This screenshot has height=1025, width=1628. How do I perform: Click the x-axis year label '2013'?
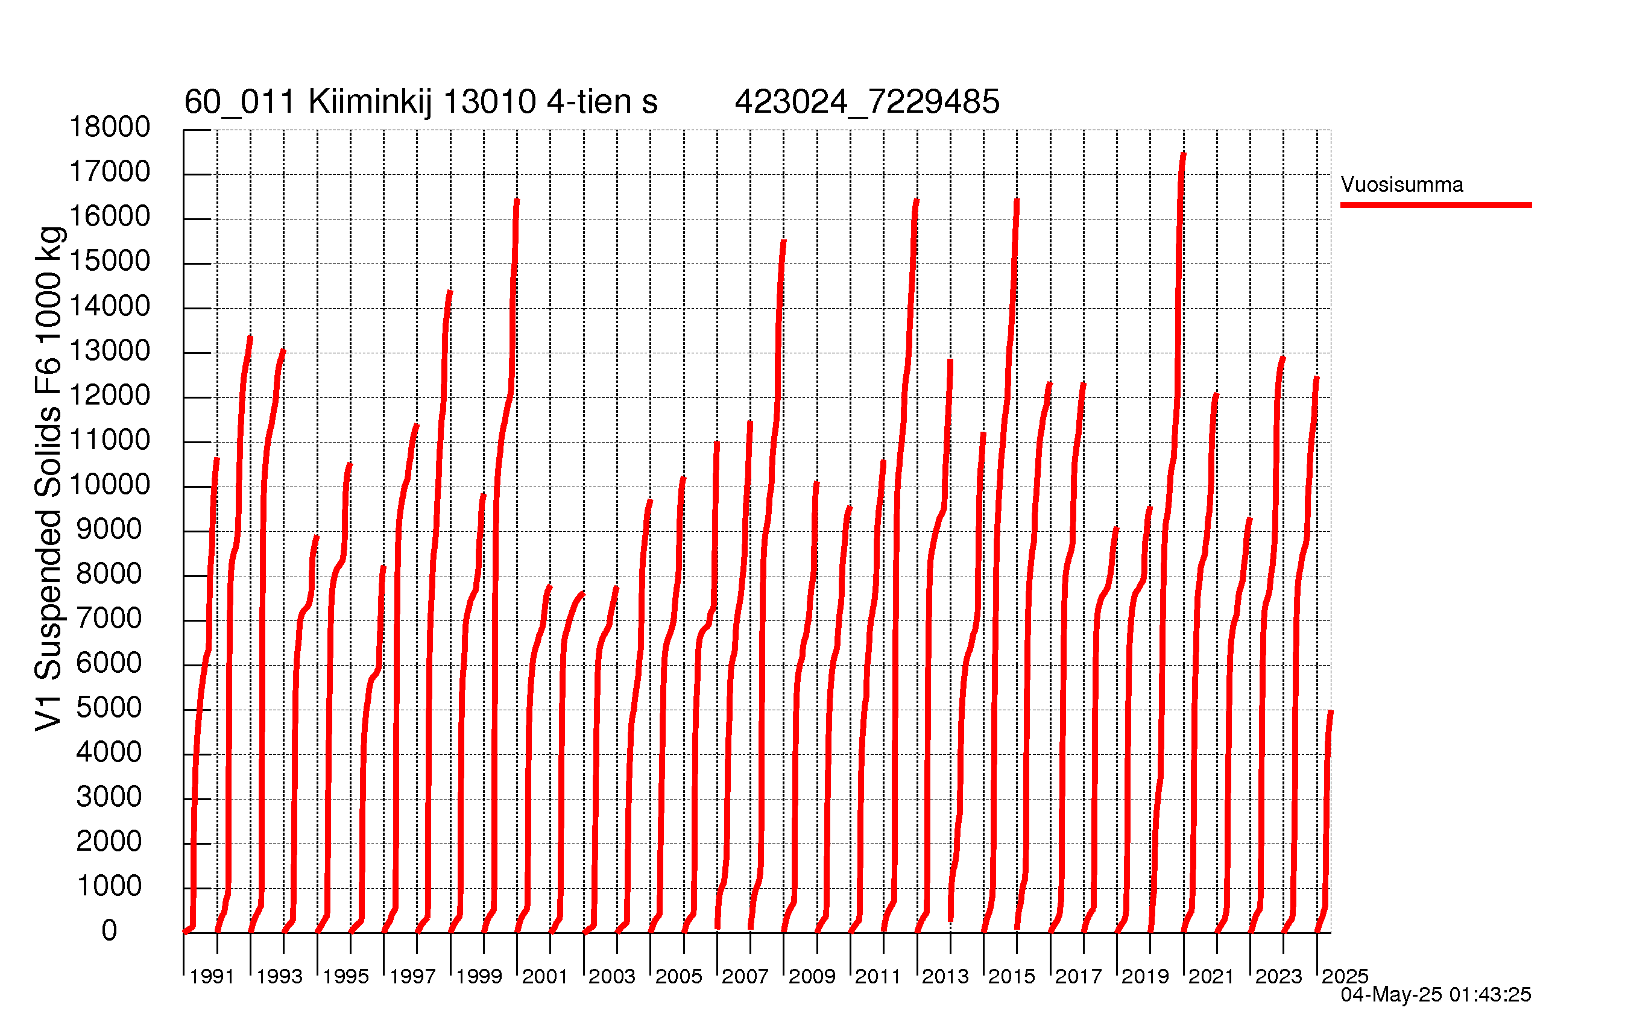click(x=945, y=977)
